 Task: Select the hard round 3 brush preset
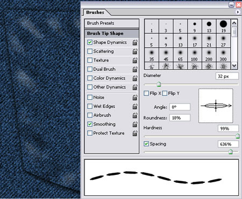(166, 26)
